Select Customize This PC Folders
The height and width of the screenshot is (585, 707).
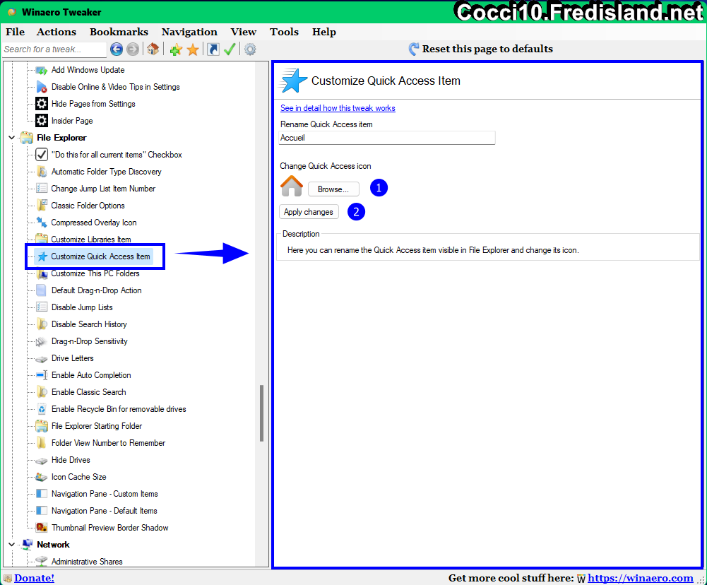click(x=95, y=273)
